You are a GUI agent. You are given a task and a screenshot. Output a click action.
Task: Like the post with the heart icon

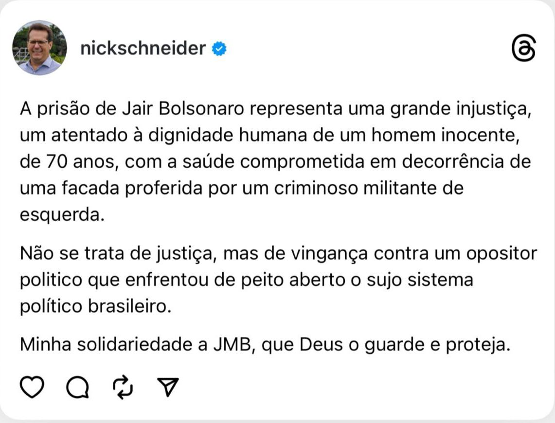click(32, 387)
